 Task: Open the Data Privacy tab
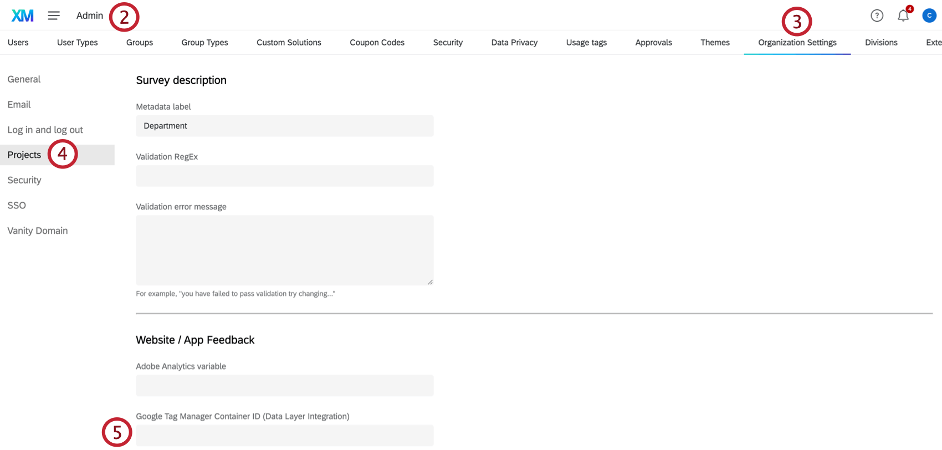click(514, 43)
